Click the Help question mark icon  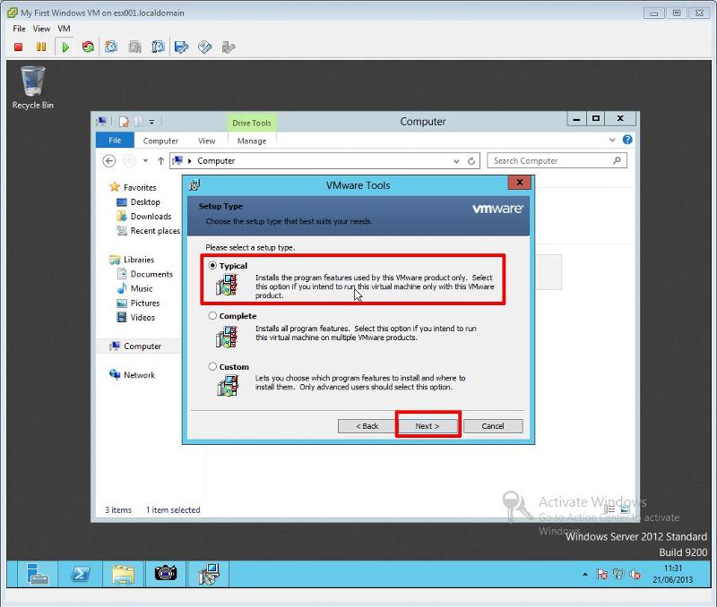627,140
